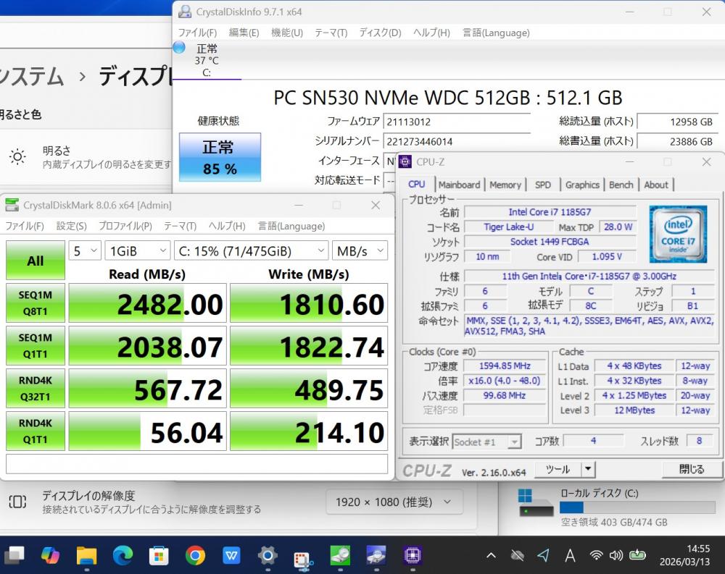Switch to the SPD tab in CPU-Z
This screenshot has height=574, width=725.
[x=543, y=185]
